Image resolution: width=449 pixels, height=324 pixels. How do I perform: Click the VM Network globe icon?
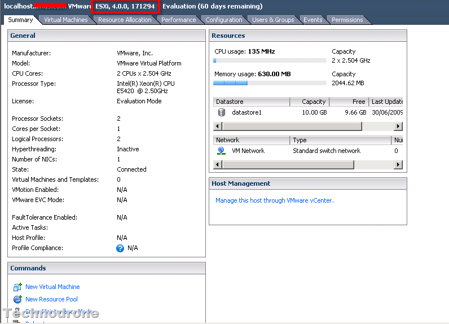click(221, 151)
